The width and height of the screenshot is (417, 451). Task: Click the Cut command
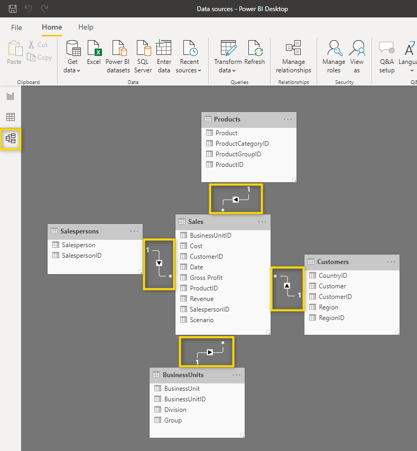(38, 44)
